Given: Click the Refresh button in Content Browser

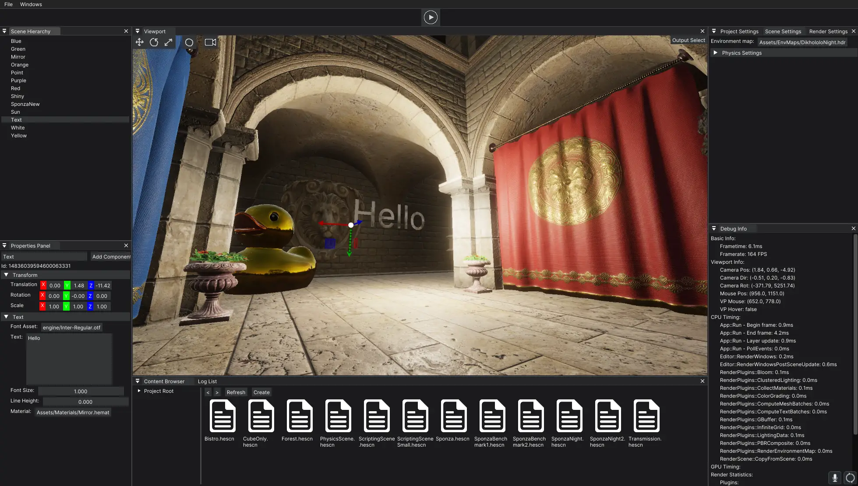Looking at the screenshot, I should [236, 392].
